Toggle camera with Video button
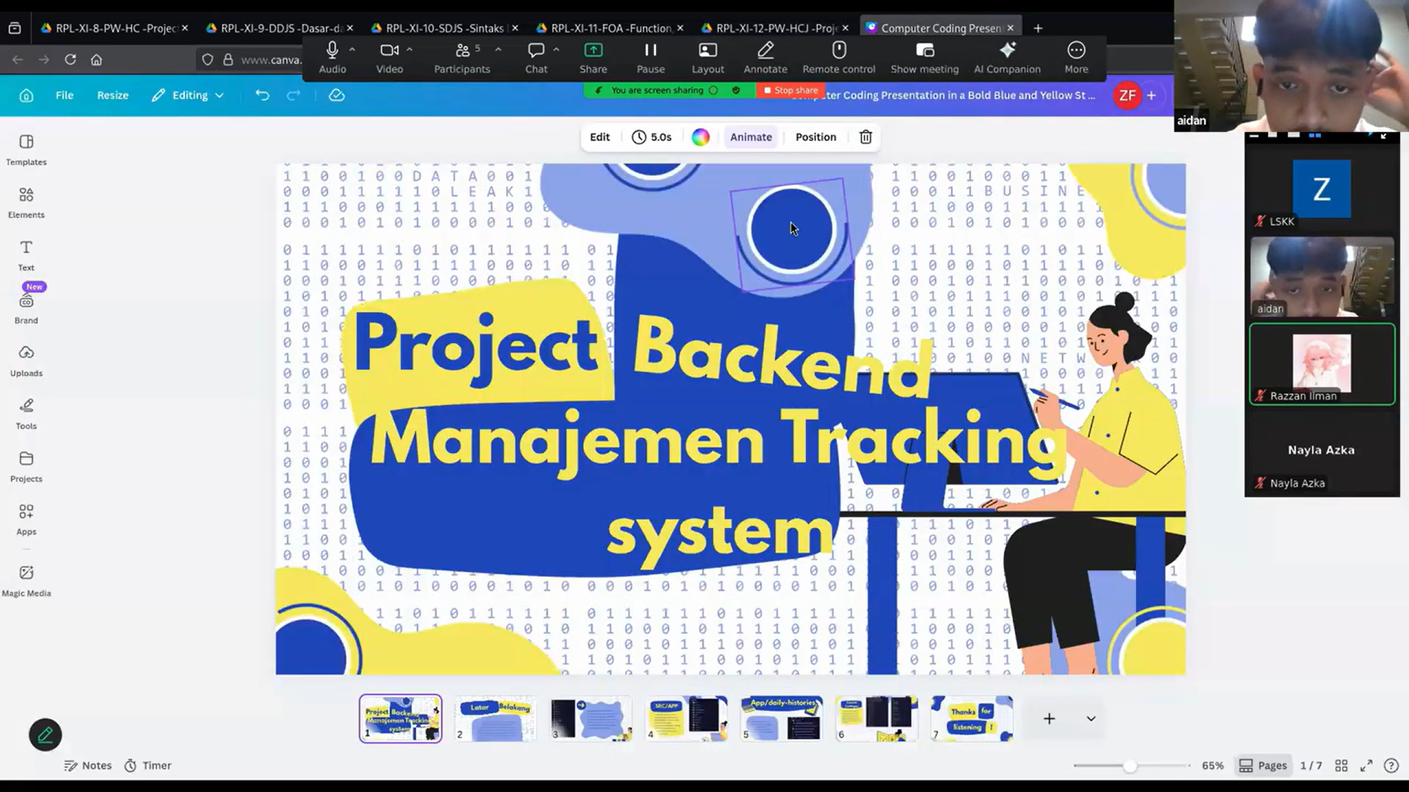The image size is (1409, 792). pyautogui.click(x=390, y=57)
